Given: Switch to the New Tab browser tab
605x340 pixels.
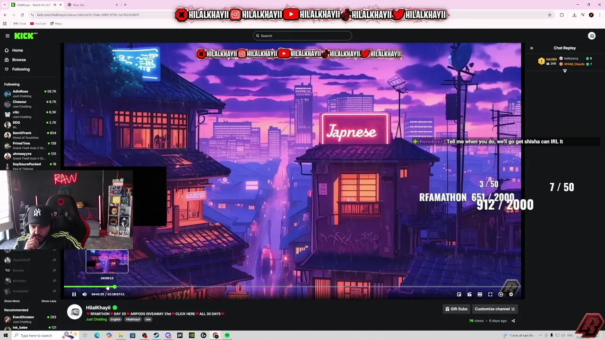Looking at the screenshot, I should [x=93, y=5].
